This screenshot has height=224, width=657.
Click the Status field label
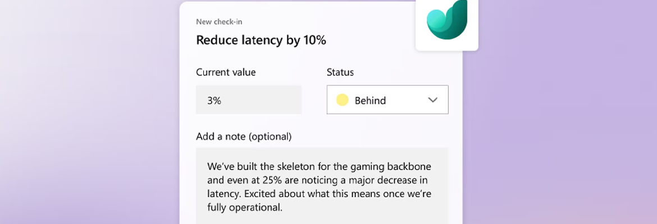[x=340, y=72]
